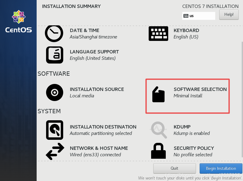The image size is (243, 181).
Task: Click the Quit button
Action: click(x=175, y=168)
